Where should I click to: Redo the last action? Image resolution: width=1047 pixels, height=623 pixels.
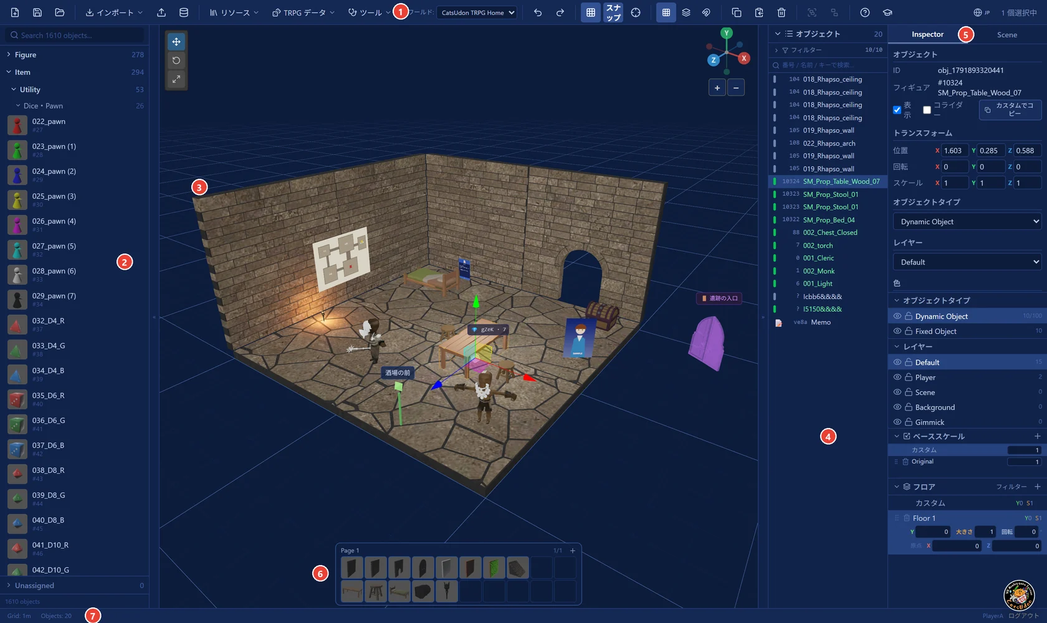pos(560,12)
